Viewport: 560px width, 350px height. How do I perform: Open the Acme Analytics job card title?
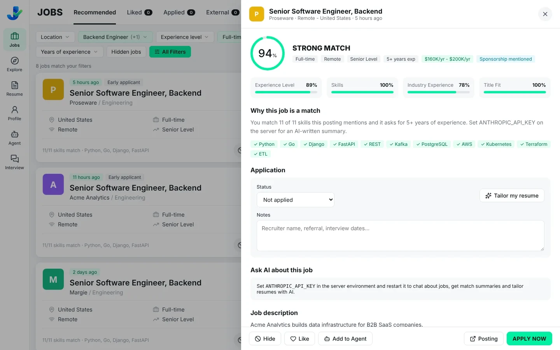[135, 188]
